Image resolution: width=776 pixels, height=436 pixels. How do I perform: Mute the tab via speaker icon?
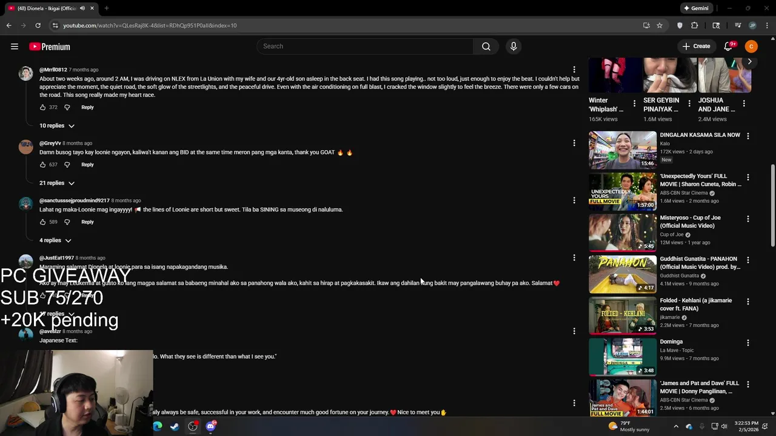(82, 8)
